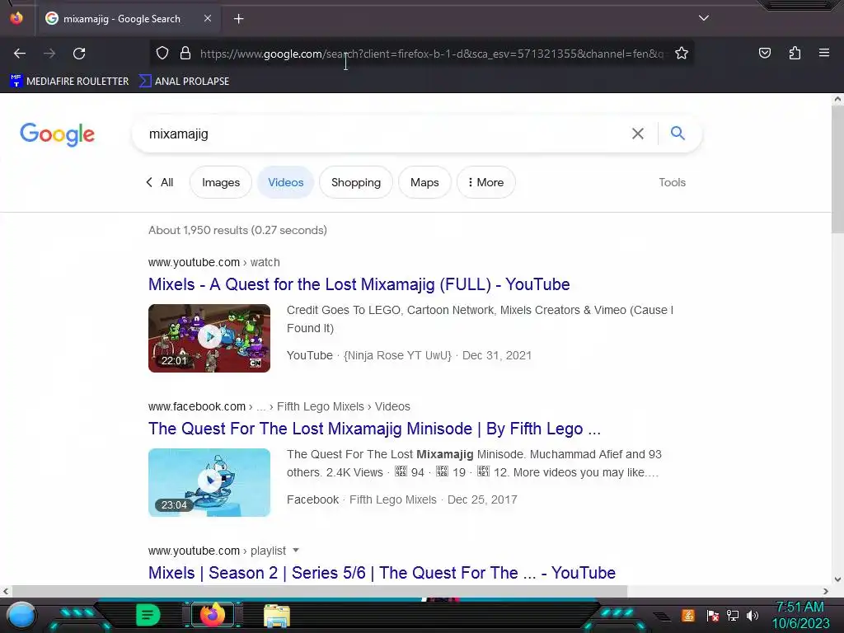
Task: Go back to All results
Action: [160, 182]
